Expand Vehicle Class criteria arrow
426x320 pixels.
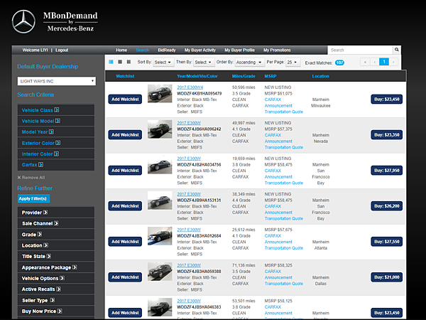coord(57,110)
